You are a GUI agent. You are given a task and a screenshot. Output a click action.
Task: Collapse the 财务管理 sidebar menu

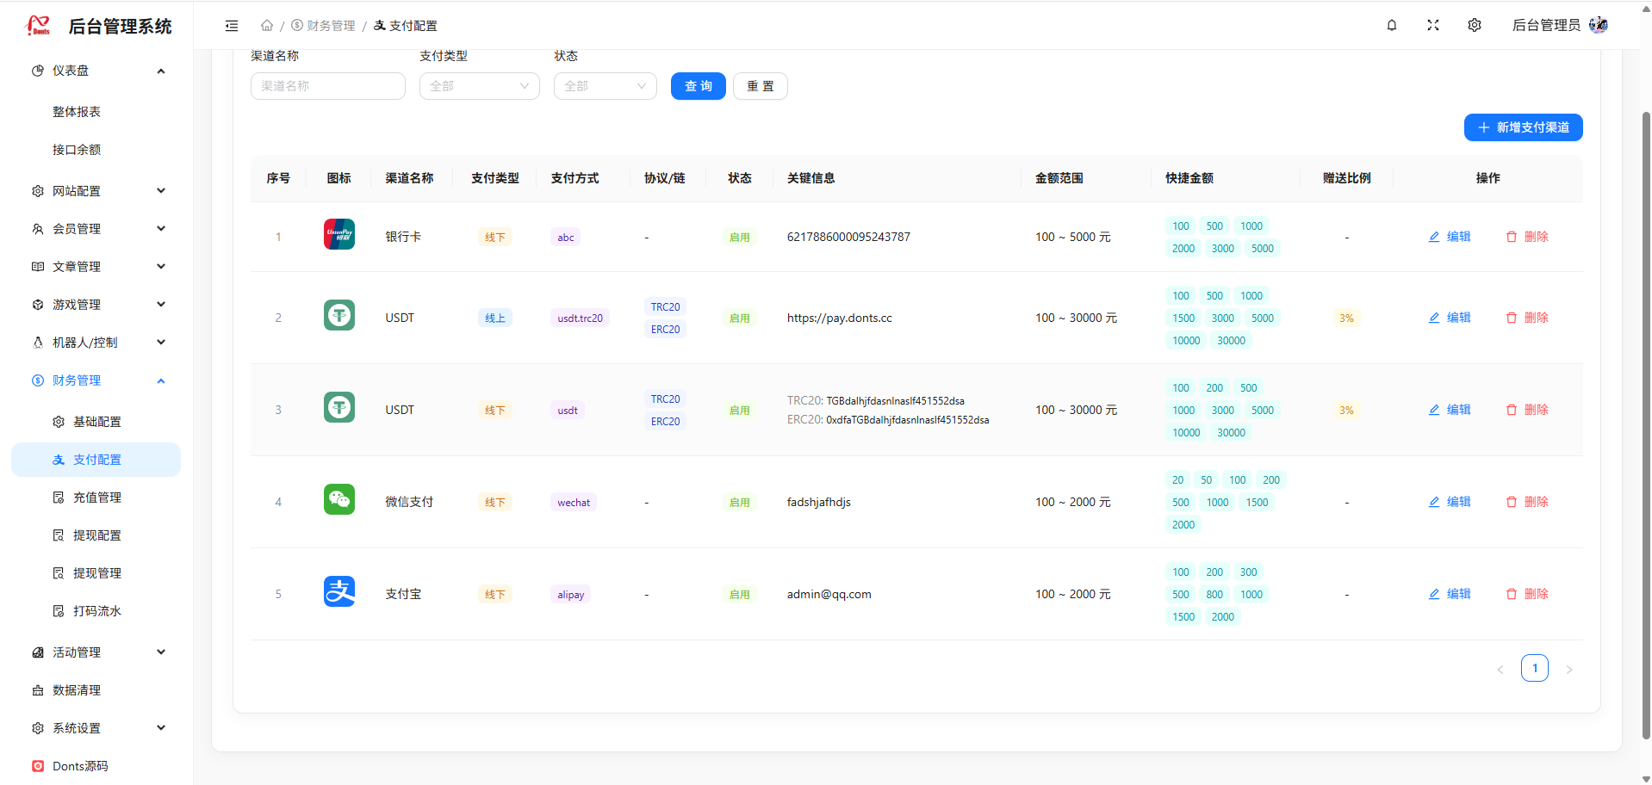pos(96,380)
